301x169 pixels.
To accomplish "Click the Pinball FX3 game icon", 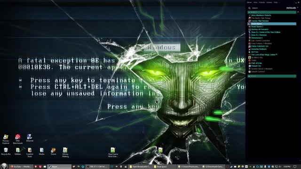I will click(x=250, y=66).
